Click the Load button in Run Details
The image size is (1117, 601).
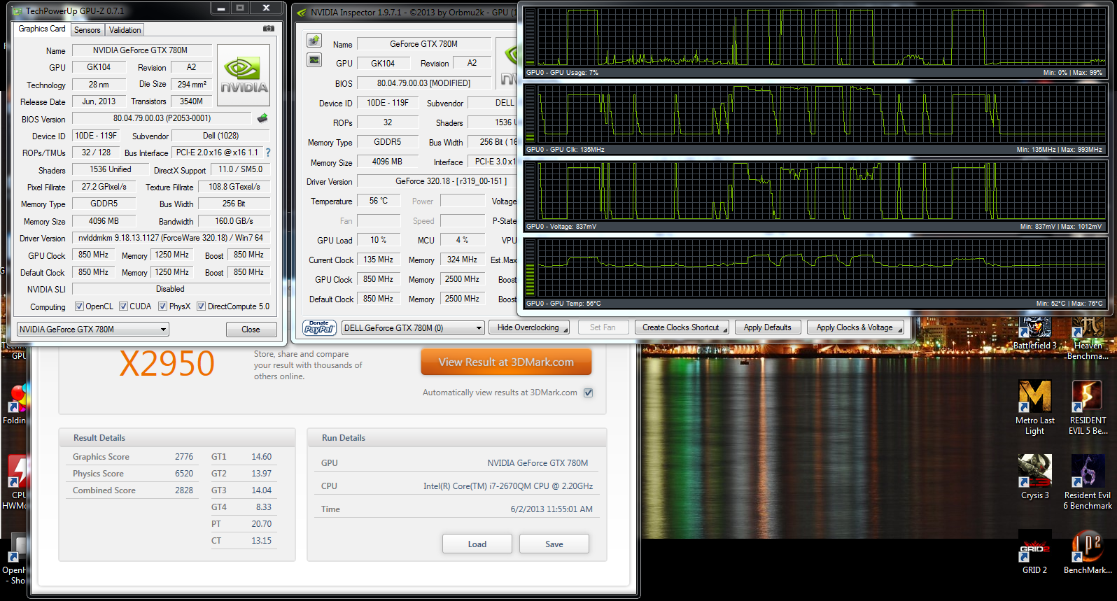477,544
